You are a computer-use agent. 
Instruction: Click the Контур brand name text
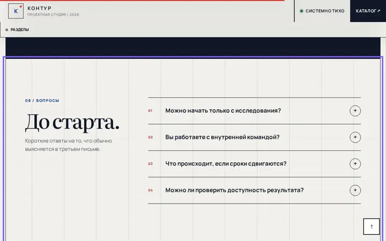[x=39, y=8]
